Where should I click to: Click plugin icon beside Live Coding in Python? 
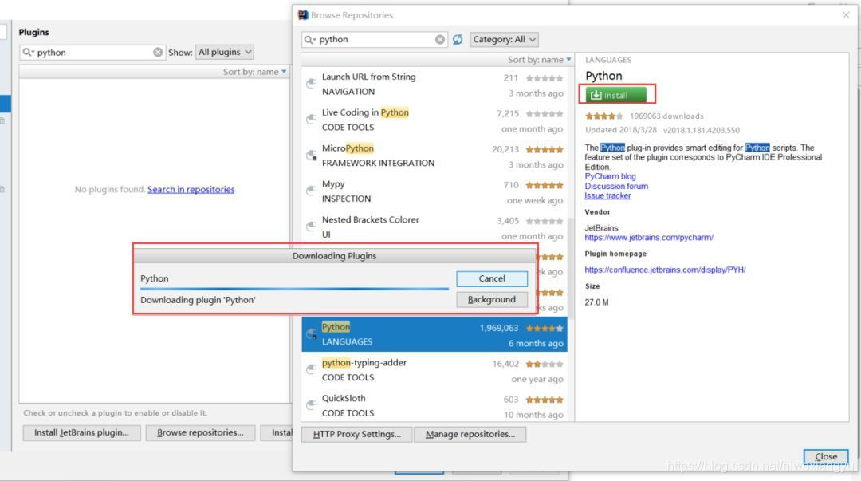(x=312, y=120)
